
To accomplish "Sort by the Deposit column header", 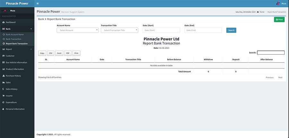I will [236, 60].
